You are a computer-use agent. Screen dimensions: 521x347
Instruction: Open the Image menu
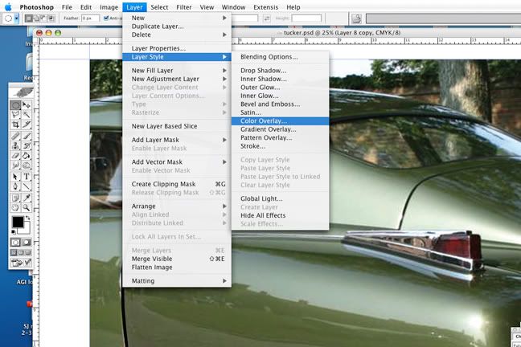pyautogui.click(x=109, y=7)
